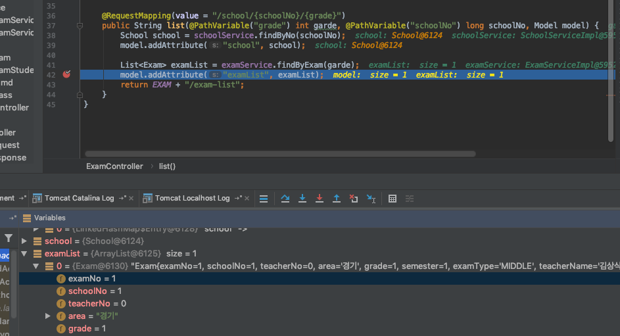
Task: Click the field icon next to teacherNo
Action: pos(61,304)
